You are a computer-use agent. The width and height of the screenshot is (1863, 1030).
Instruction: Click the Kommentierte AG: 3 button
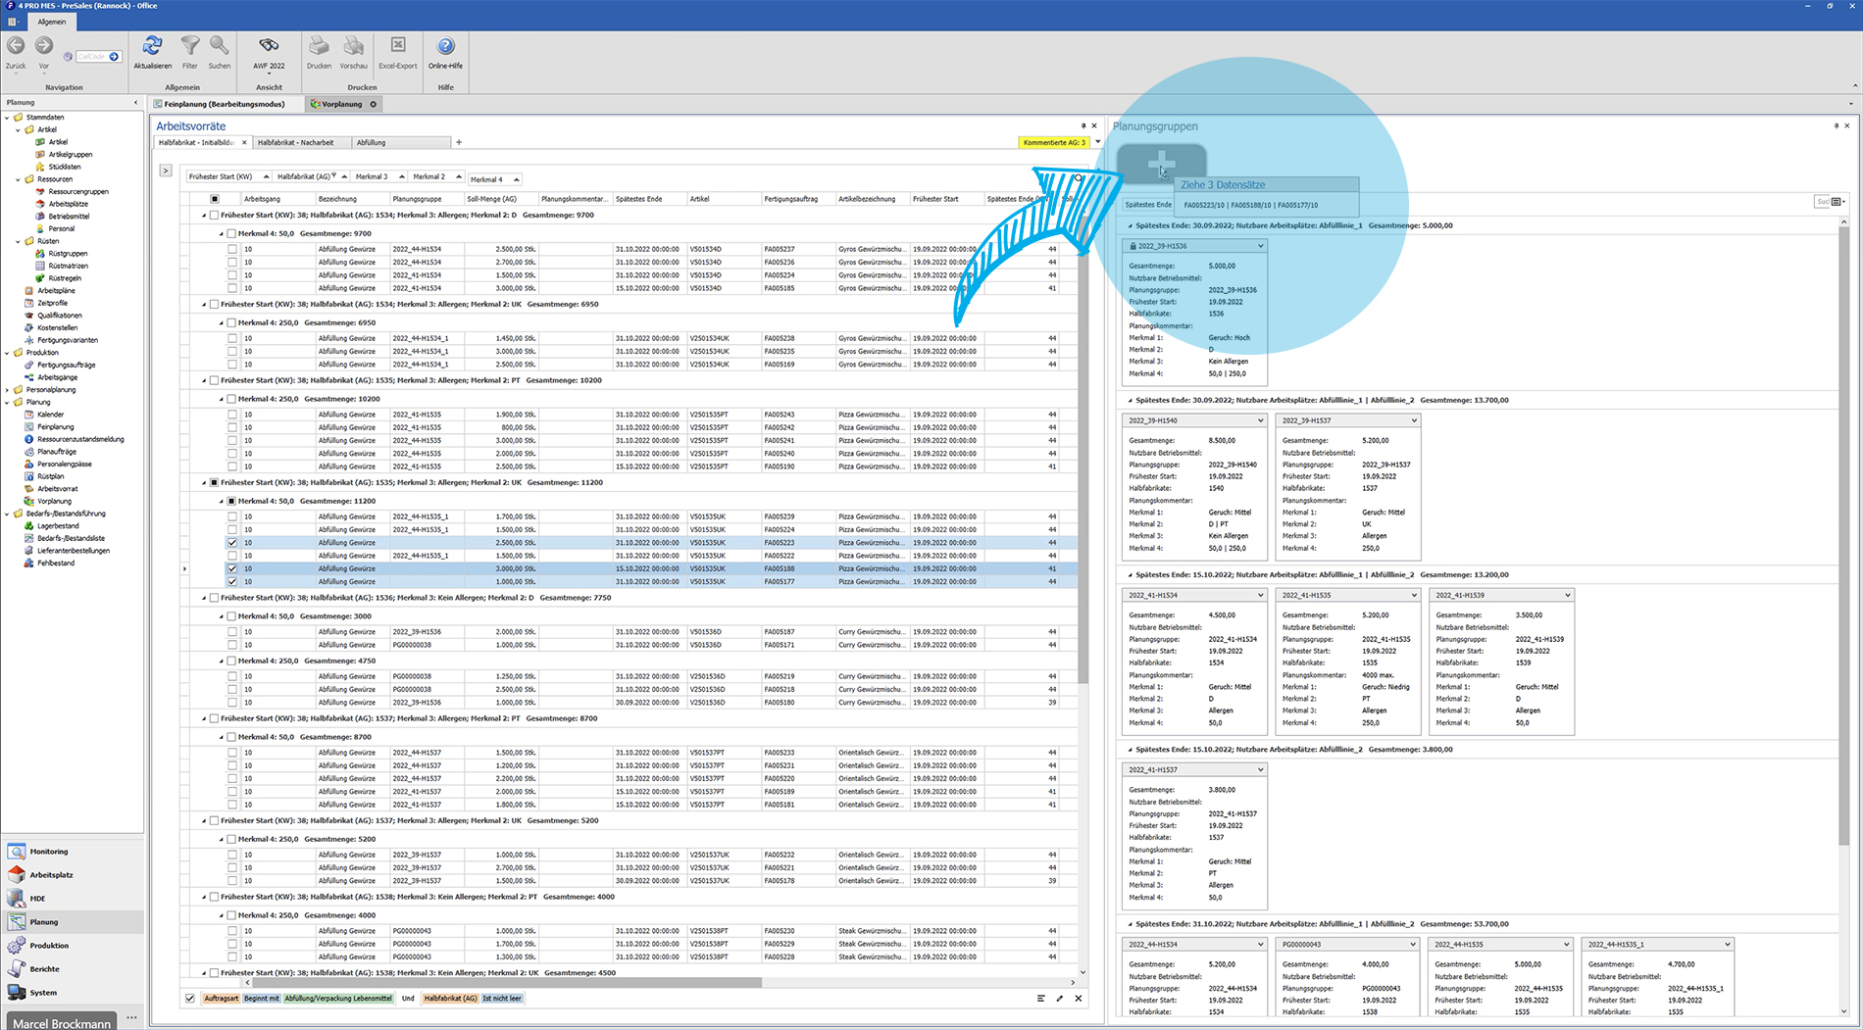click(x=1054, y=143)
